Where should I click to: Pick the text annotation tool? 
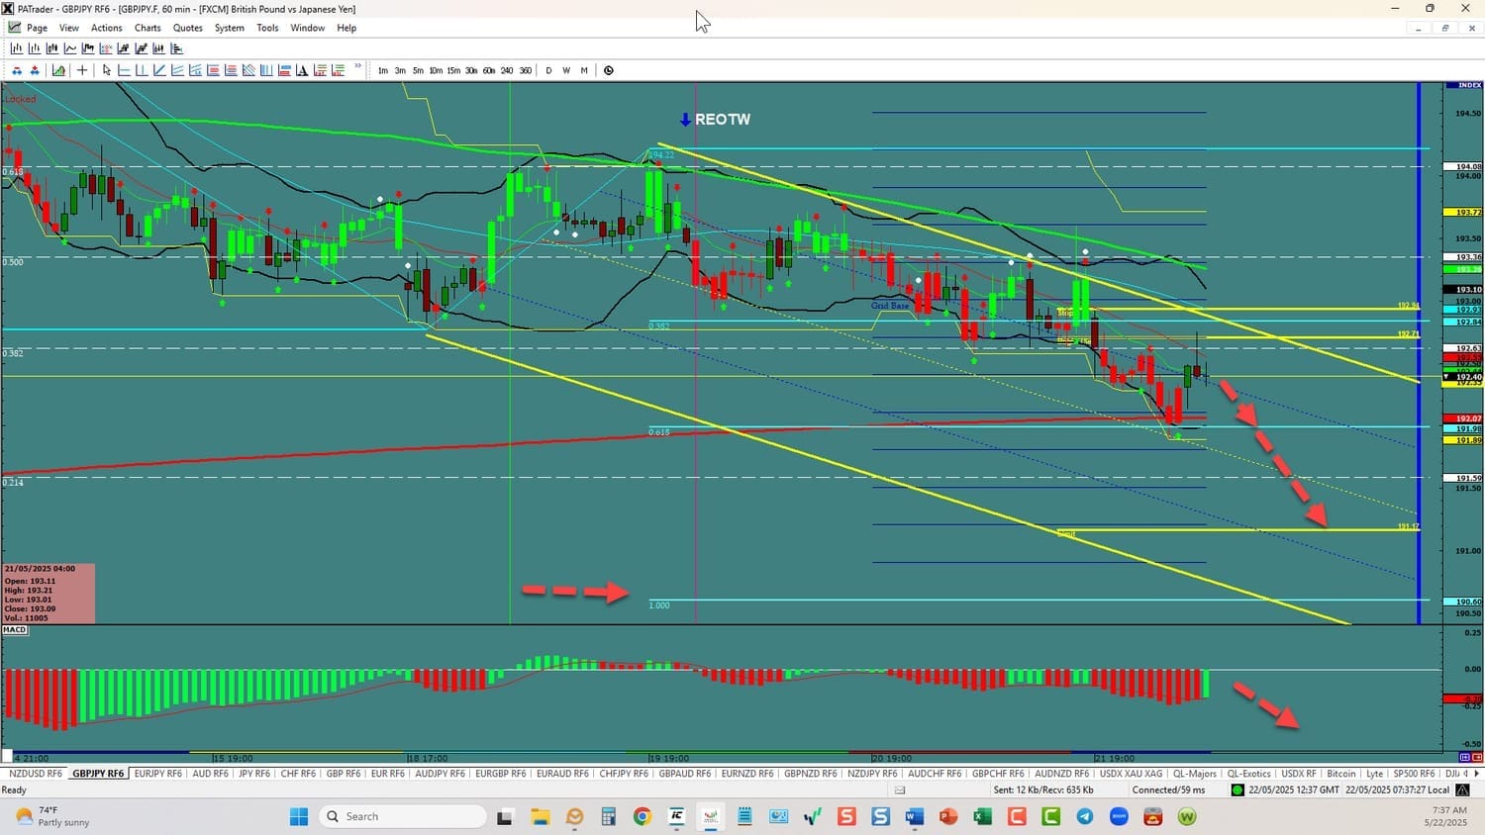pos(303,70)
